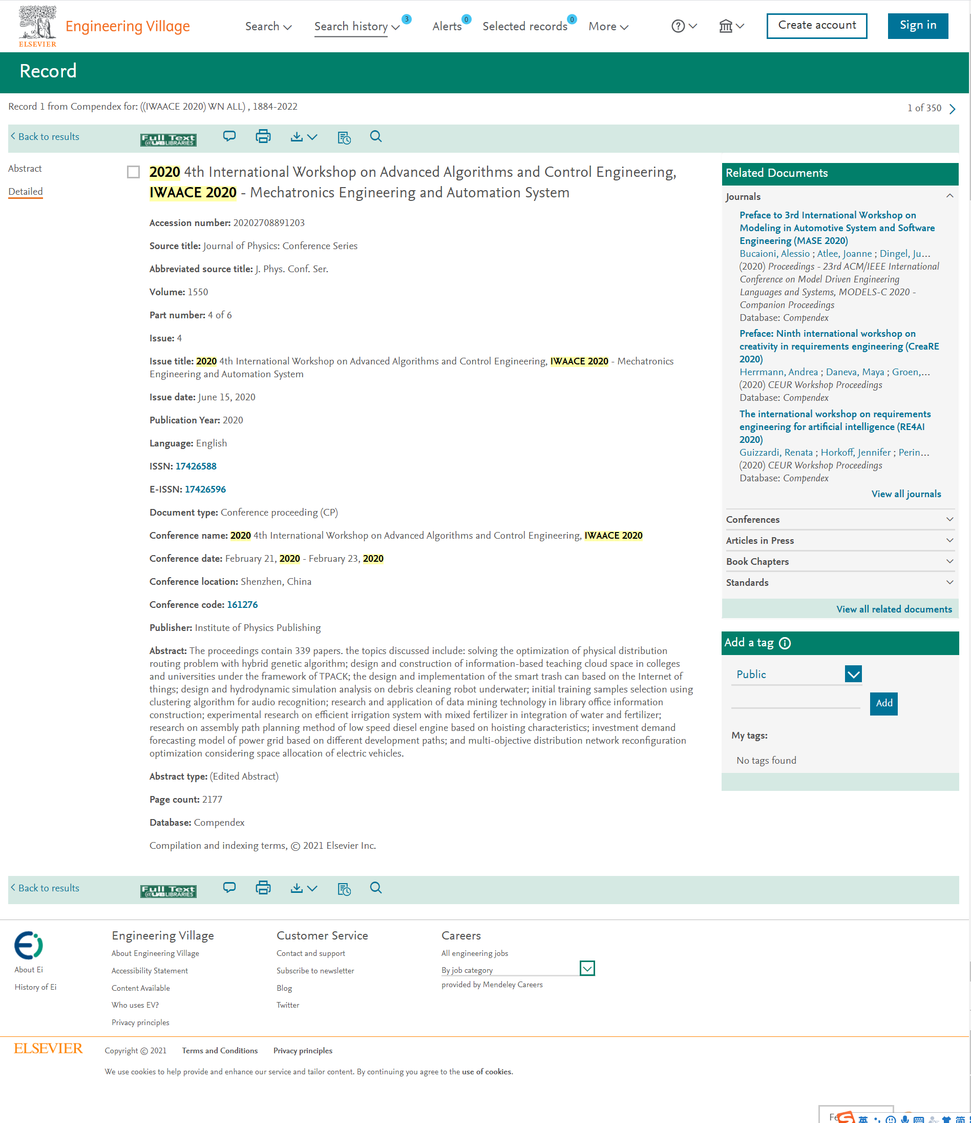The height and width of the screenshot is (1123, 971).
Task: Open the Search dropdown menu
Action: (x=268, y=26)
